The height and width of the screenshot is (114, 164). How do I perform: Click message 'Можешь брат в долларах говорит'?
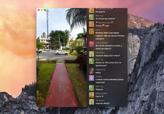click(110, 36)
